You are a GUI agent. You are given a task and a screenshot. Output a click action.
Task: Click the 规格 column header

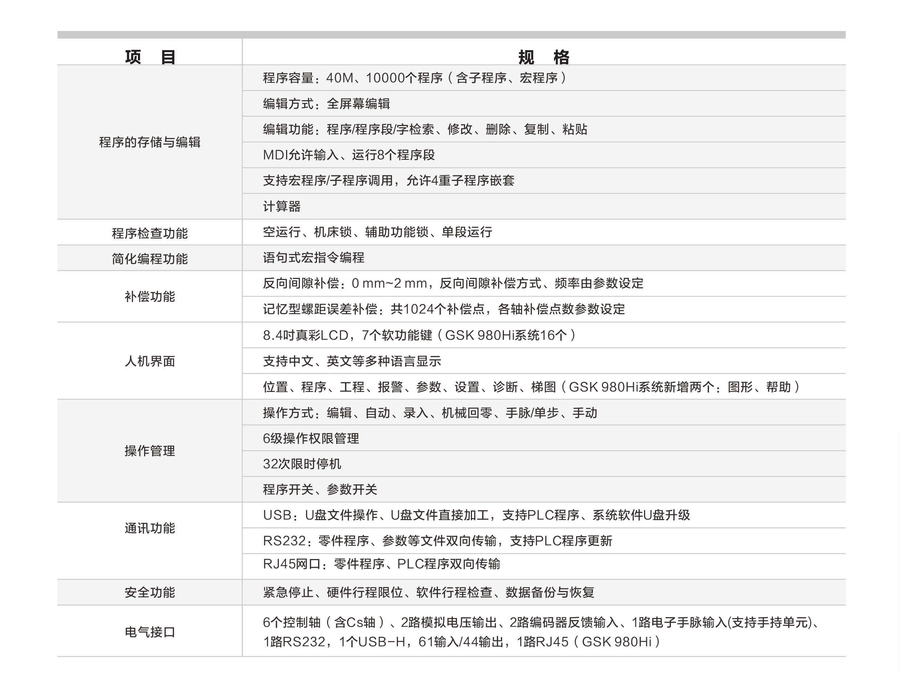pyautogui.click(x=543, y=57)
